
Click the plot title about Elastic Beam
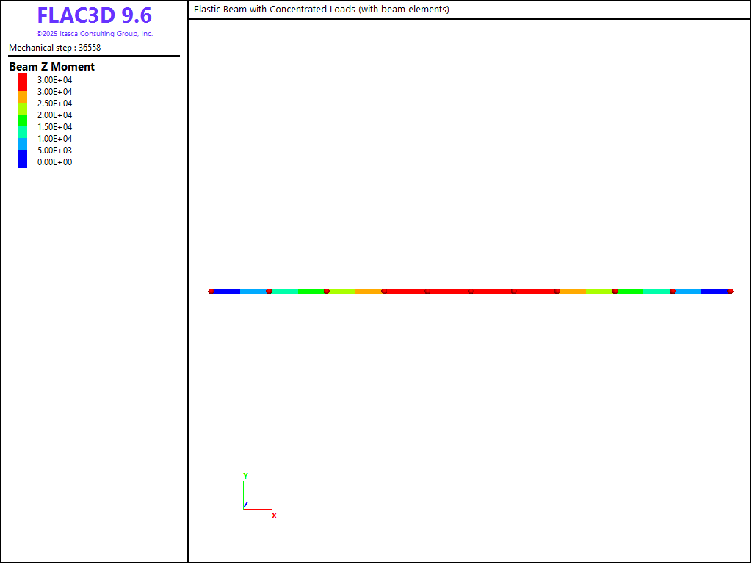point(322,10)
